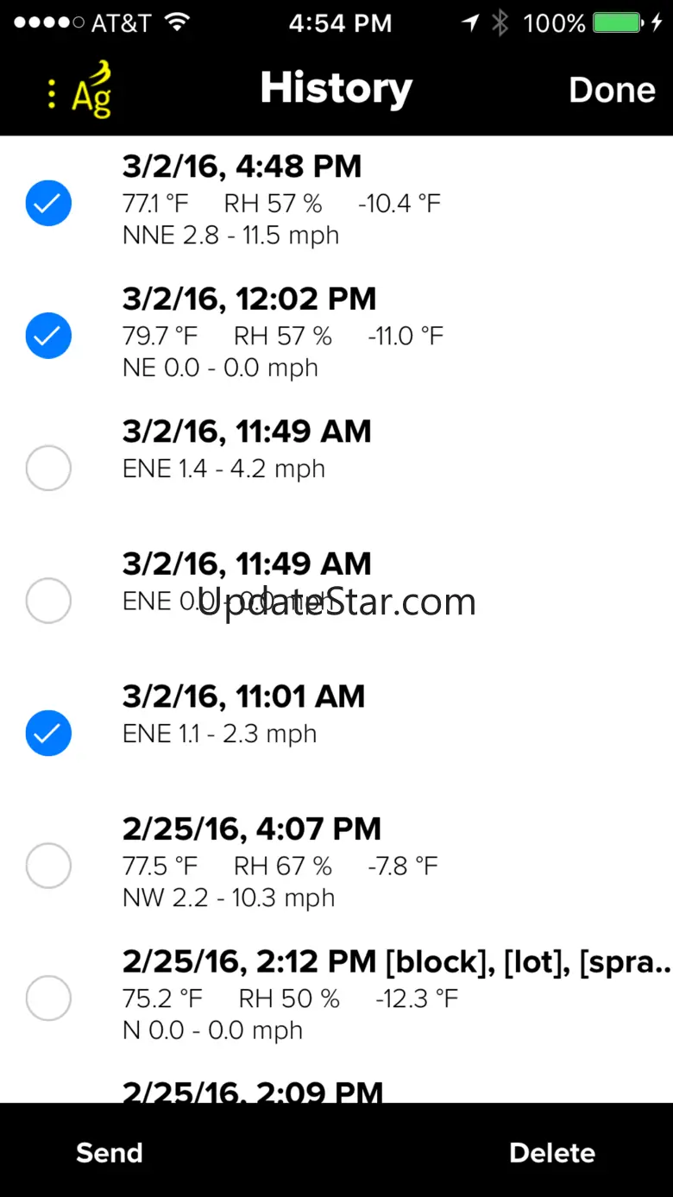Viewport: 673px width, 1197px height.
Task: Tap the location services arrow icon
Action: 470,23
